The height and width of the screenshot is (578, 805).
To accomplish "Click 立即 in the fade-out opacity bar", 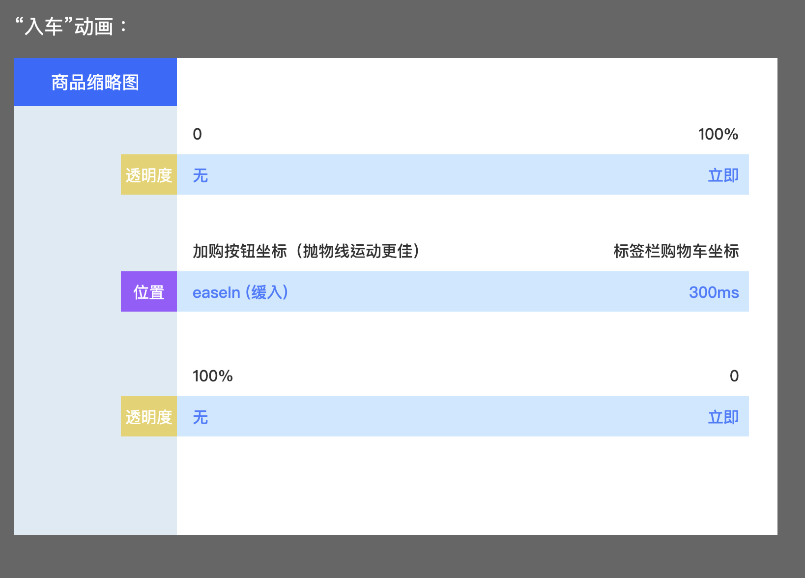I will tap(723, 417).
